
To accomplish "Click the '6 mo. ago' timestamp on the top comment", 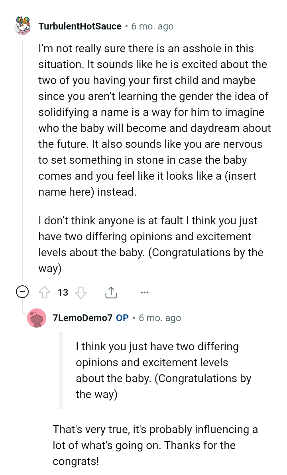I will 152,26.
